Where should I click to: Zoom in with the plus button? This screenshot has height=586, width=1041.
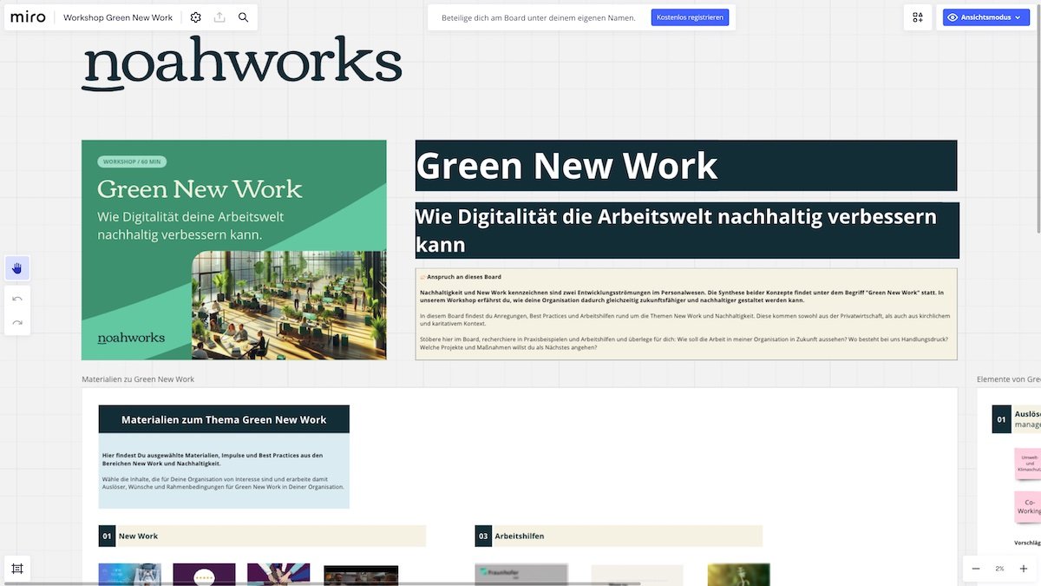coord(1023,569)
